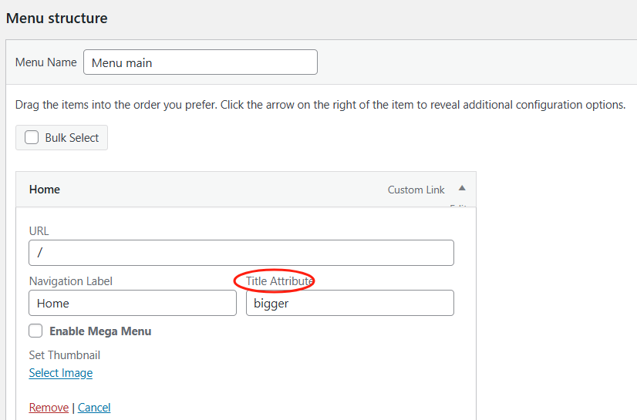Viewport: 637px width, 420px height.
Task: Click the Menu Name label
Action: (x=46, y=62)
